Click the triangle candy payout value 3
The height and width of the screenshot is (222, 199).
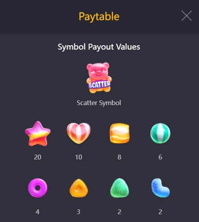click(x=79, y=212)
